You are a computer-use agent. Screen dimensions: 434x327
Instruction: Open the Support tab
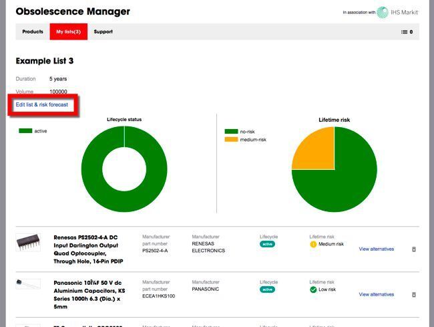(103, 31)
